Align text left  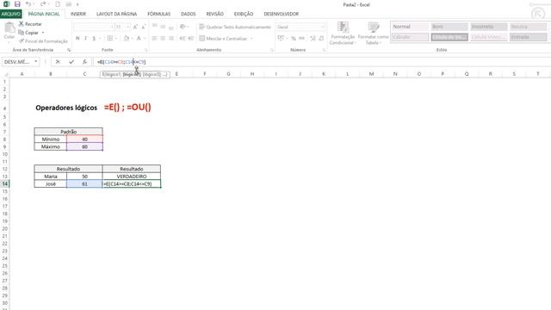(x=155, y=38)
